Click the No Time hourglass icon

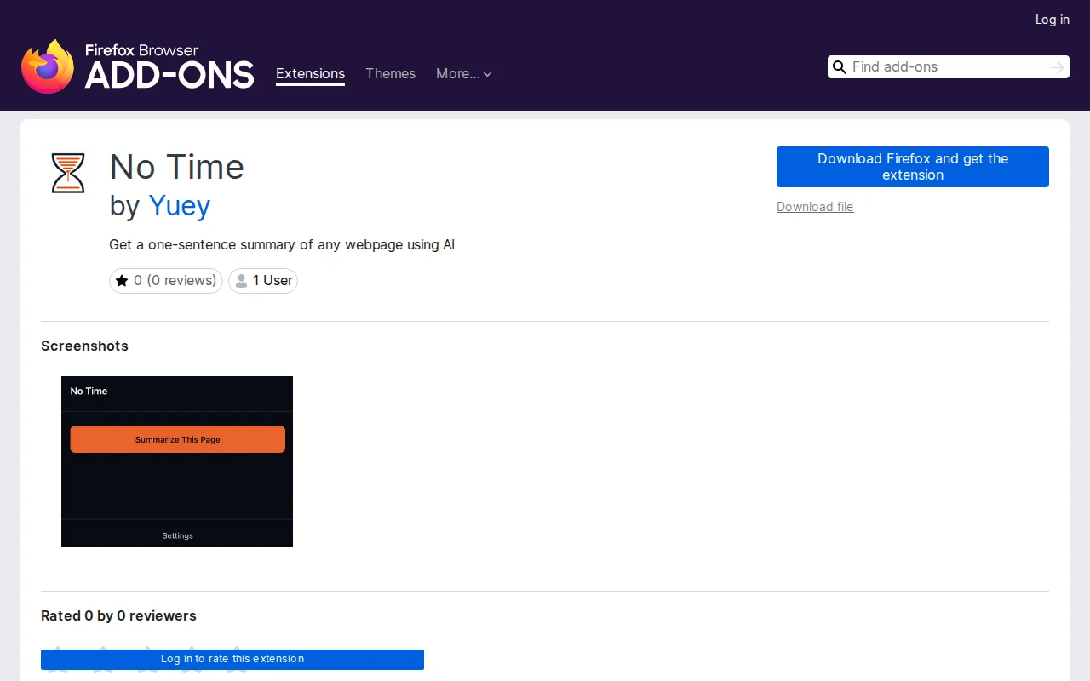point(68,173)
